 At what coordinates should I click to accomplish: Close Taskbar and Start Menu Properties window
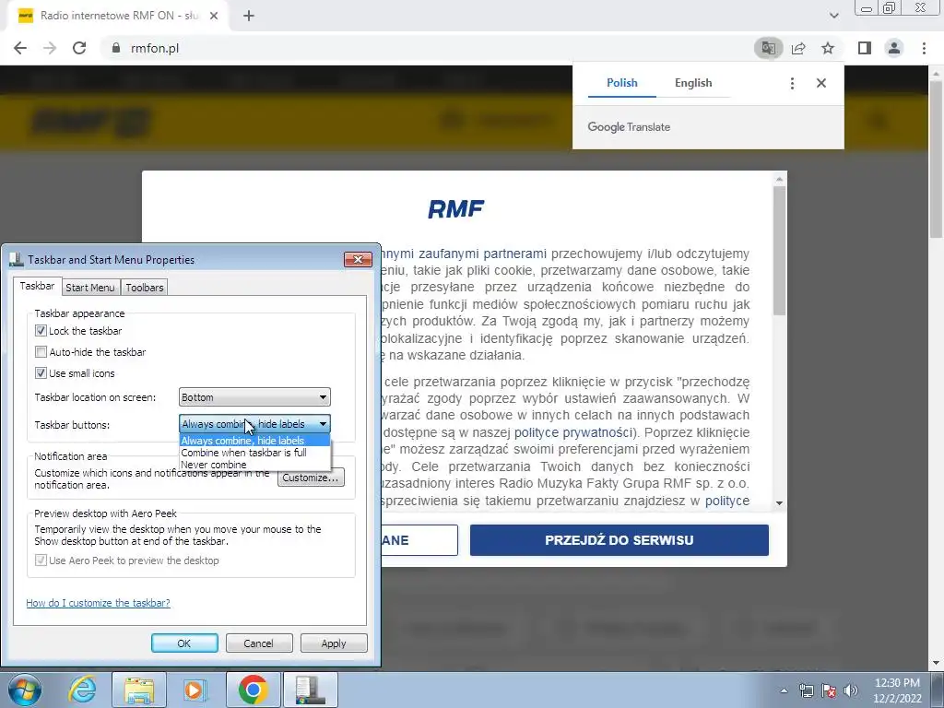coord(359,259)
